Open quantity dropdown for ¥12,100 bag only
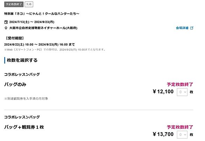 click(182, 92)
